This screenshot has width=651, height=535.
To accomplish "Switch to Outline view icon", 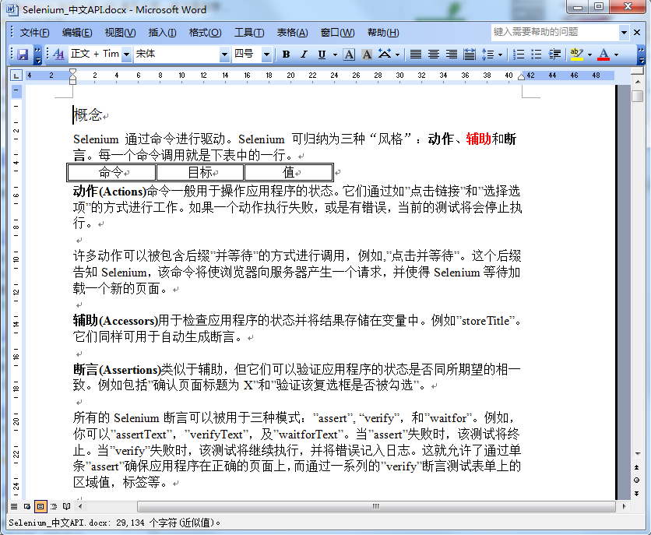I will pos(54,506).
